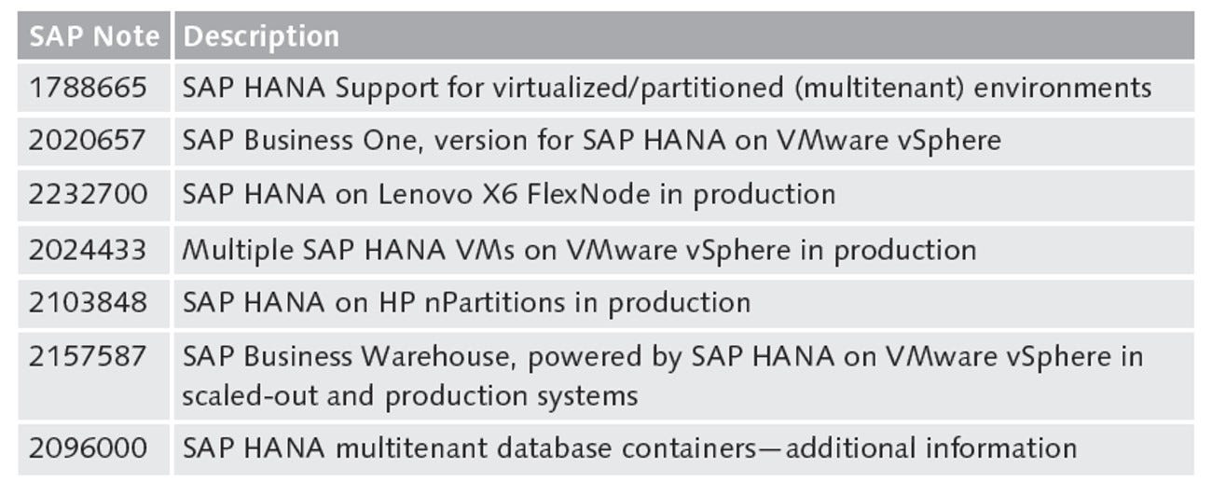Select SAP Note number 2024433
The image size is (1212, 482).
click(88, 250)
